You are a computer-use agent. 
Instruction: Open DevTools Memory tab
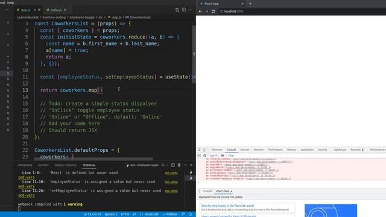292,149
